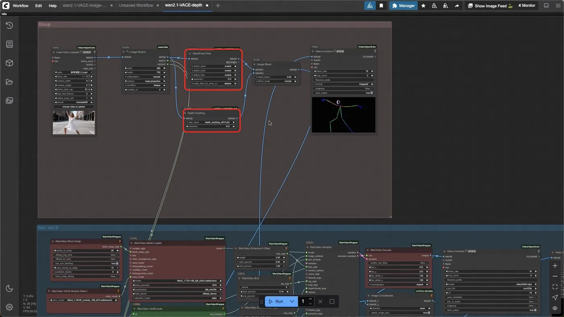Zoom out with the canvas minus button

tap(555, 276)
